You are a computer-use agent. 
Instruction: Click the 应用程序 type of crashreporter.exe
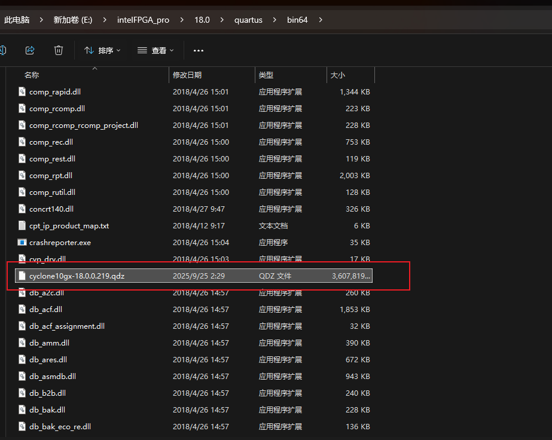273,243
